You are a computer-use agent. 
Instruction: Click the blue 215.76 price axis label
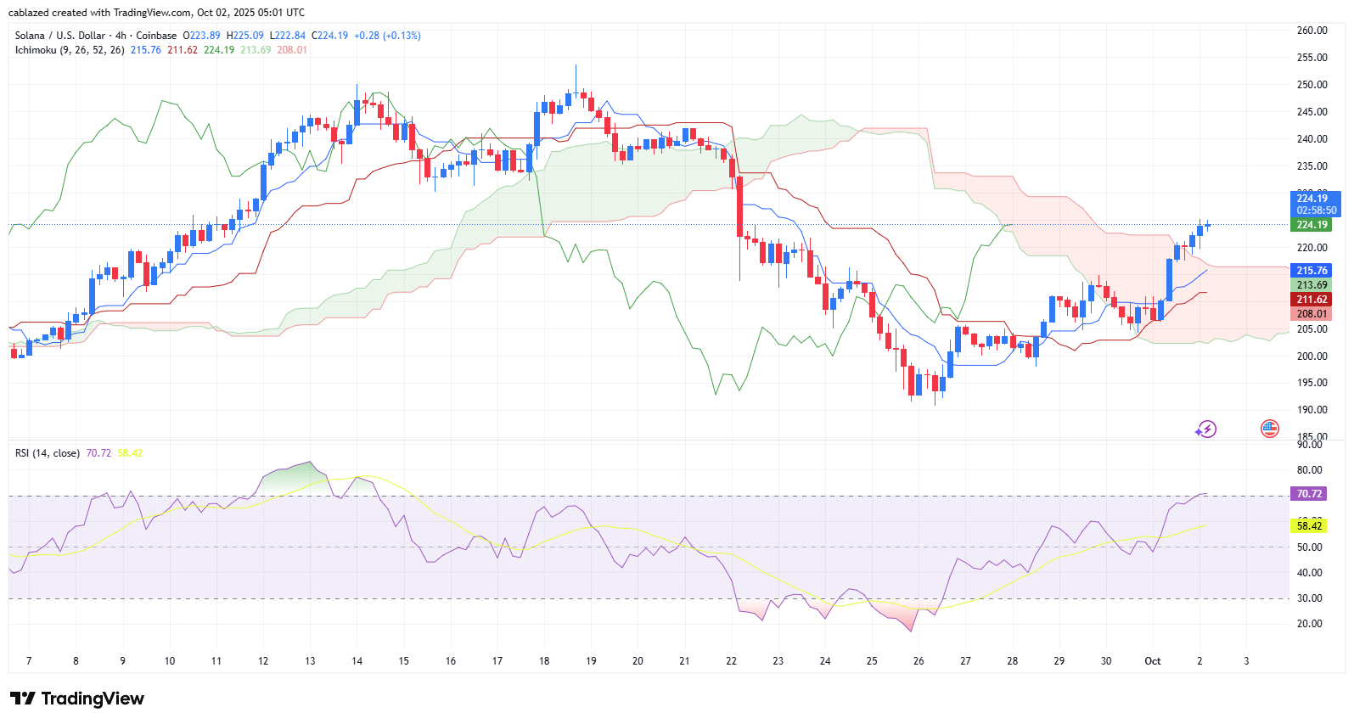point(1311,271)
